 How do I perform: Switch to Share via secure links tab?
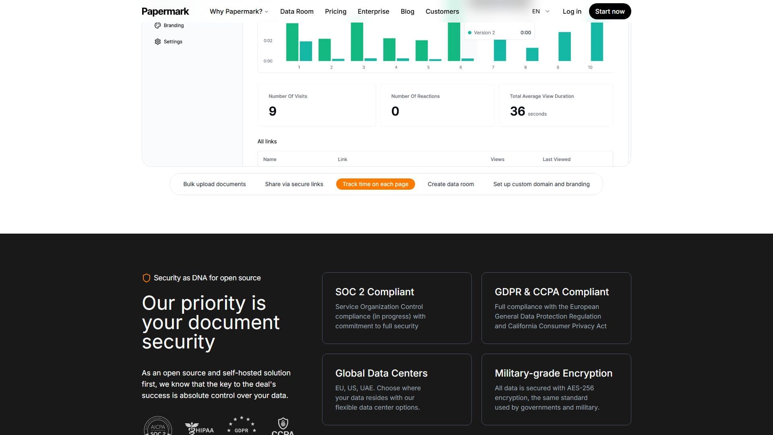tap(294, 184)
